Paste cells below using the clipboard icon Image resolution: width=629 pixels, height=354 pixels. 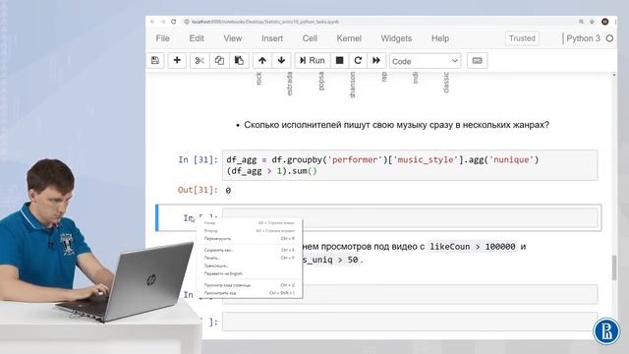point(239,61)
